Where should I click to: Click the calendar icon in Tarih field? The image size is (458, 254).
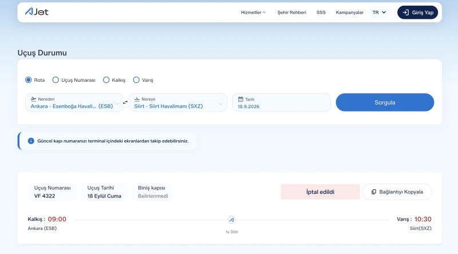pos(240,100)
